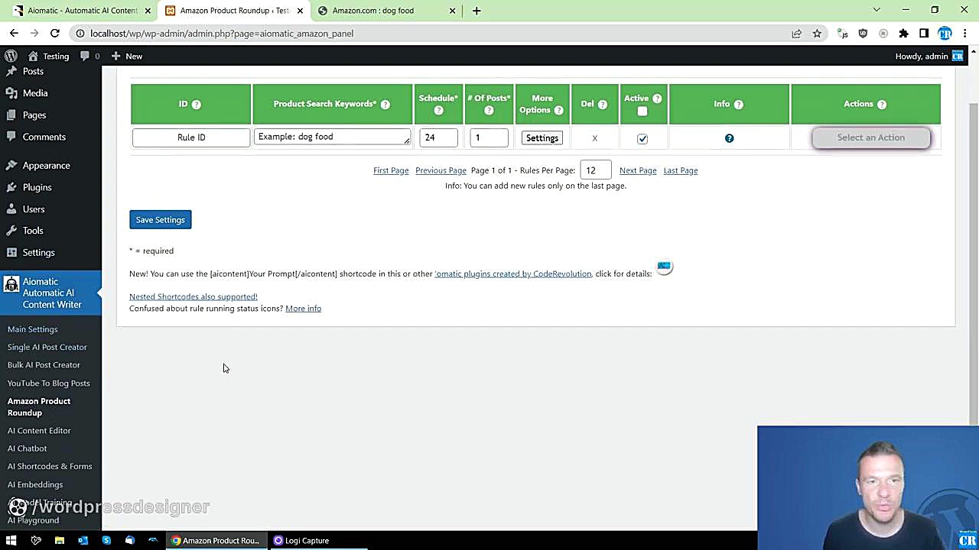The image size is (979, 550).
Task: Open AI Shortcodes & Forms submenu
Action: click(50, 466)
